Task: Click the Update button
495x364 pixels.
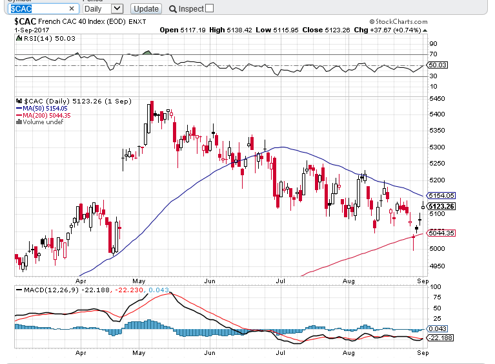Action: pyautogui.click(x=146, y=9)
